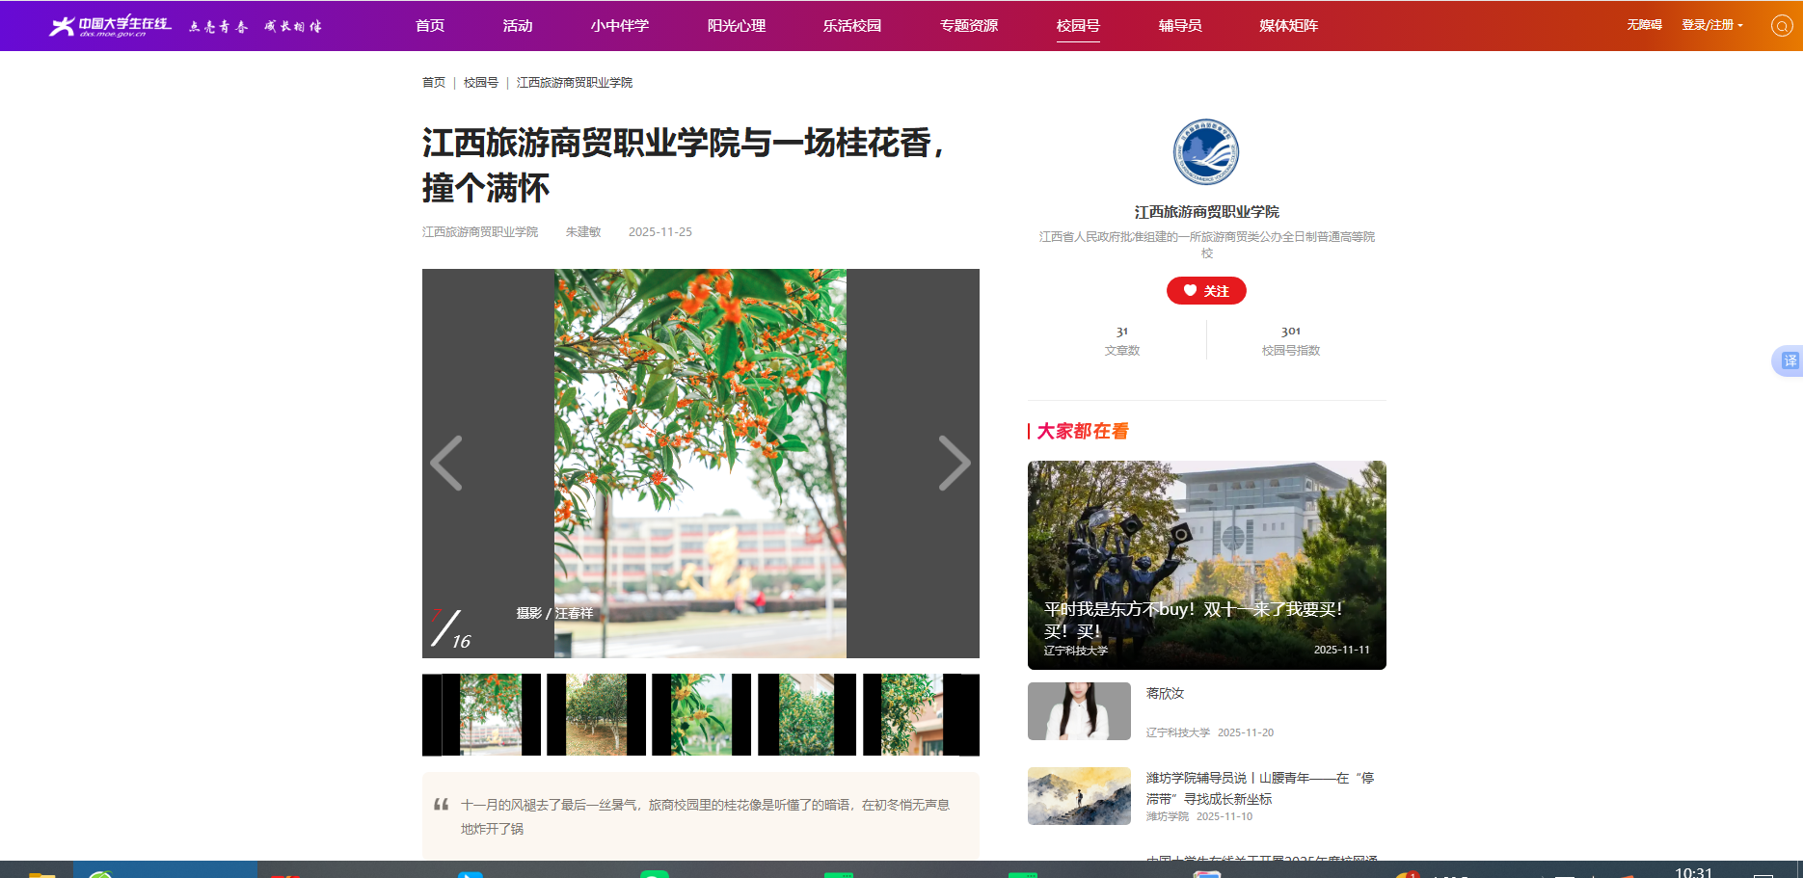The width and height of the screenshot is (1803, 878).
Task: Click the search magnifier icon in header
Action: (1782, 26)
